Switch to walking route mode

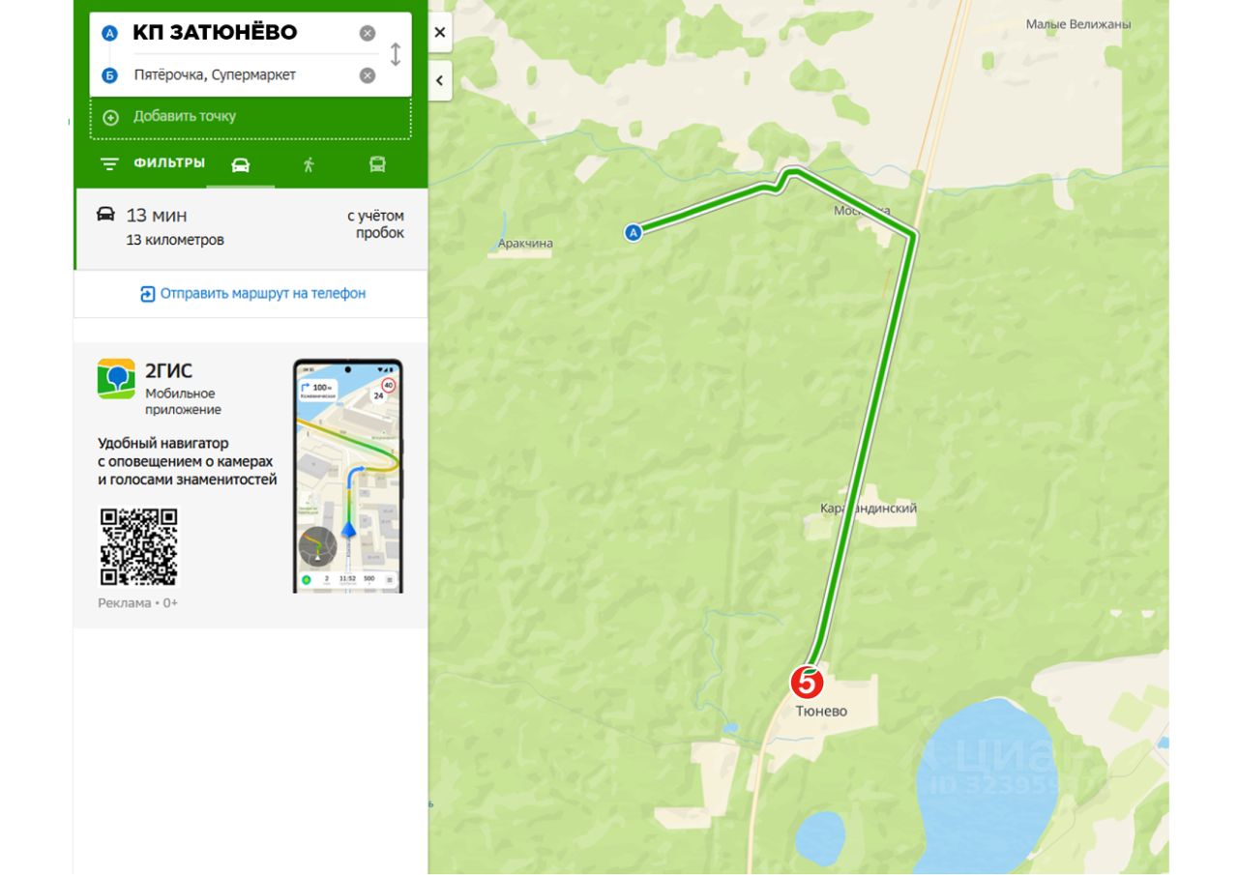(x=309, y=164)
